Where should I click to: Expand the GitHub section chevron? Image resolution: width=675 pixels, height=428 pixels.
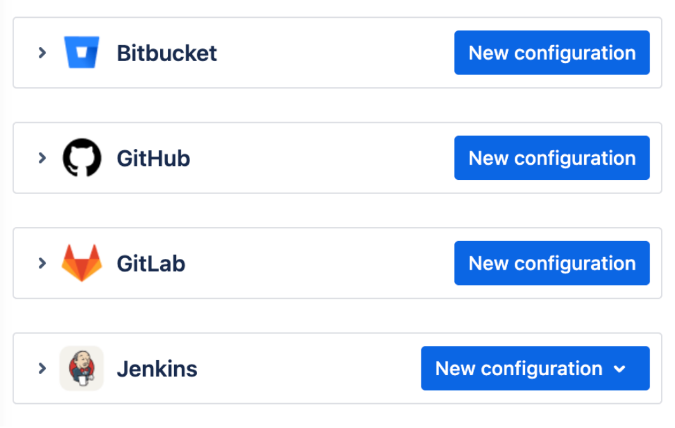point(42,158)
